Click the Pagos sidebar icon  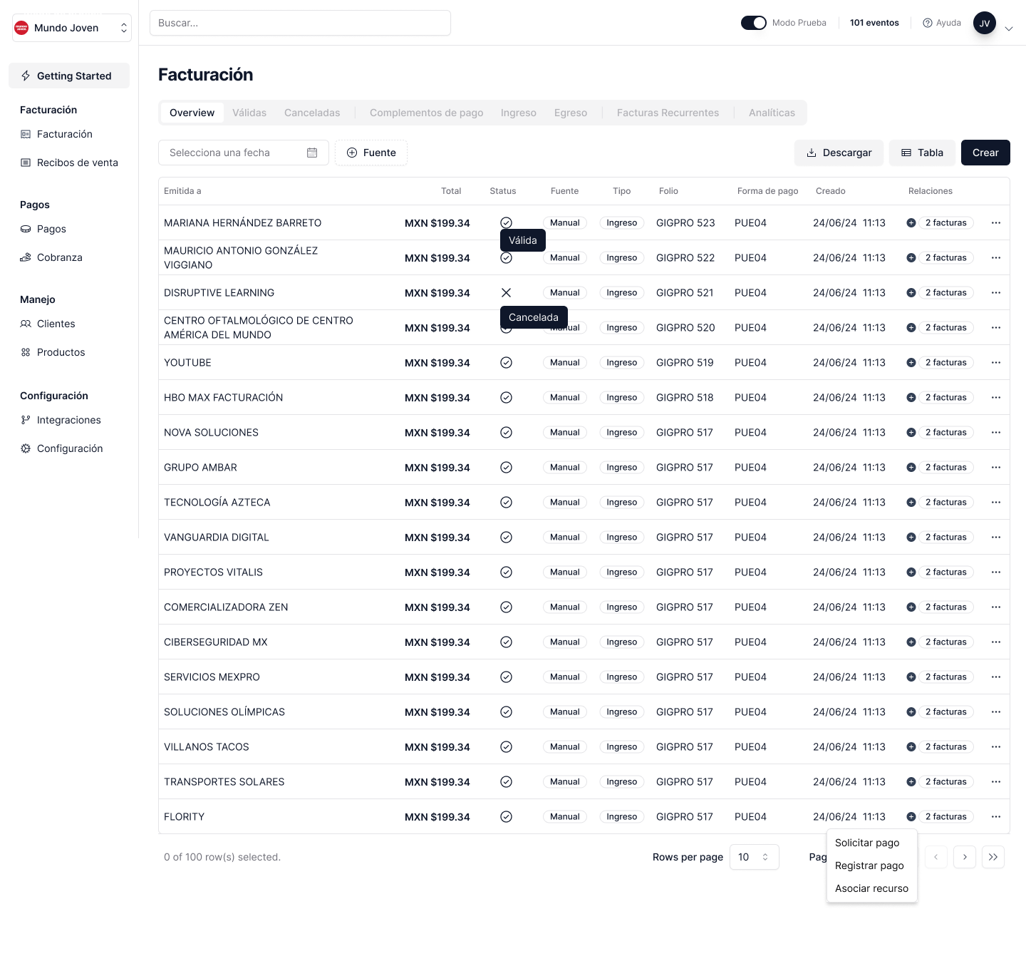point(26,229)
